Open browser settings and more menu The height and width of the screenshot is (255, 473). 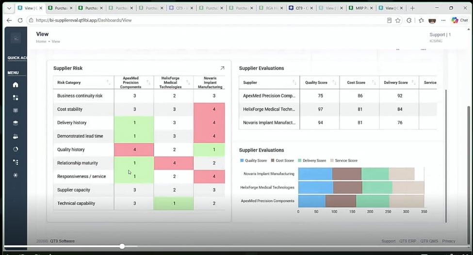443,20
